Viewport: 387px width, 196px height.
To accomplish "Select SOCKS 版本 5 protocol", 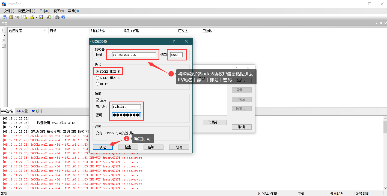I will pos(108,72).
